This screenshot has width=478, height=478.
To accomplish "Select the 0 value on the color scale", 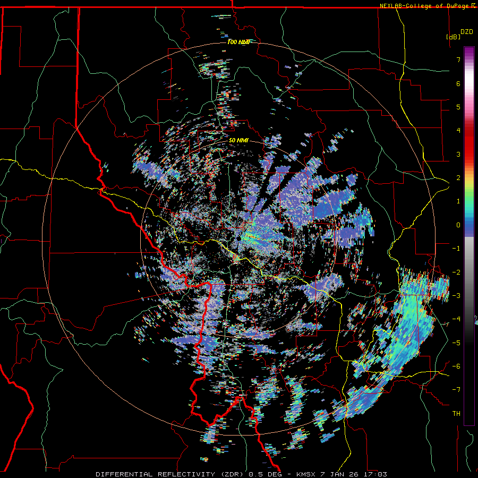I will point(458,225).
